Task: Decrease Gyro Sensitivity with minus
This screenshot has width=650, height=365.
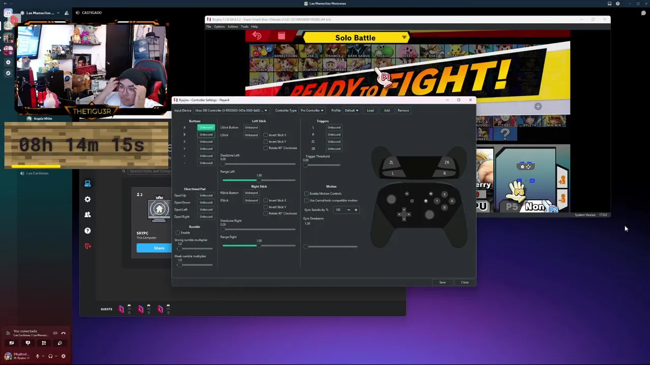Action: [x=348, y=210]
